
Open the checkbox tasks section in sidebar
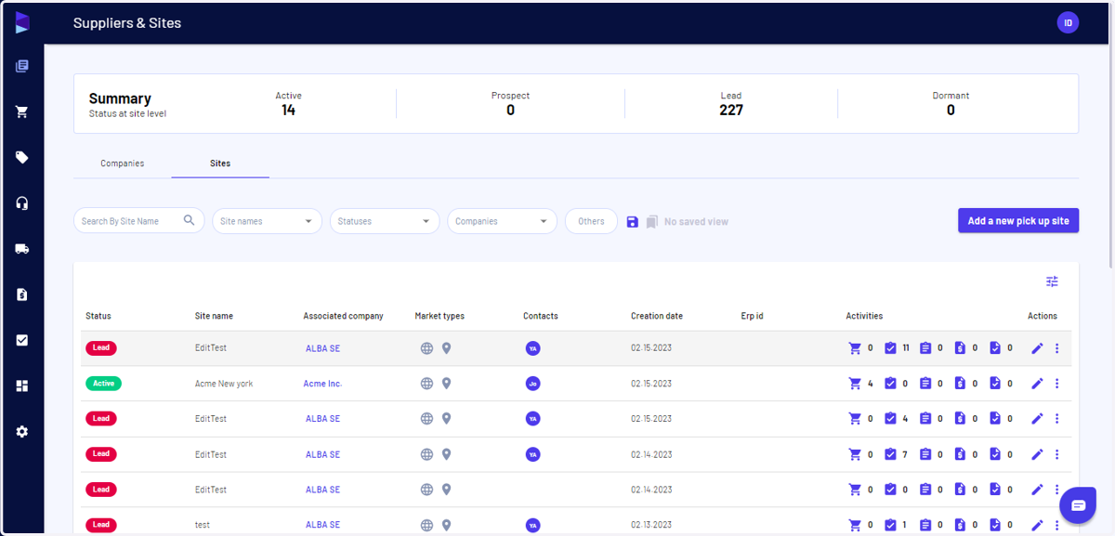(22, 340)
